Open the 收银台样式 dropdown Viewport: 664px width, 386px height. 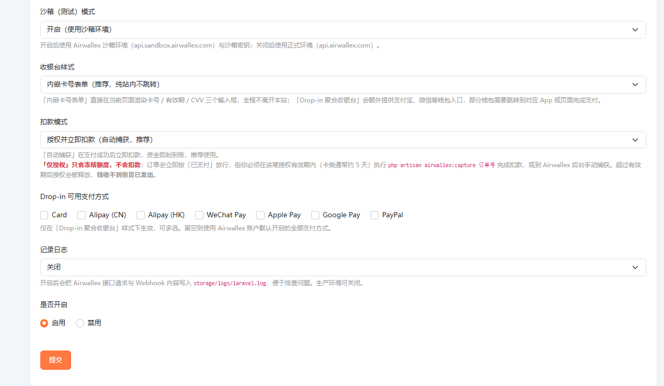pyautogui.click(x=343, y=85)
